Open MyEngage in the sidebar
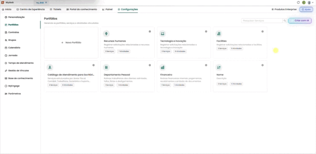This screenshot has height=154, width=316. pyautogui.click(x=12, y=86)
